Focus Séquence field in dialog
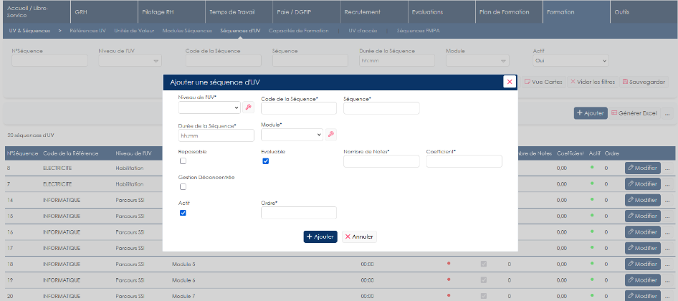This screenshot has width=678, height=301. [381, 108]
